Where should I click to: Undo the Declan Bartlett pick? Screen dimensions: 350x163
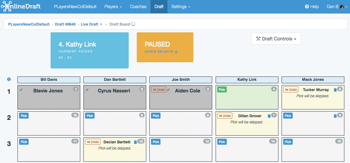pos(93,142)
